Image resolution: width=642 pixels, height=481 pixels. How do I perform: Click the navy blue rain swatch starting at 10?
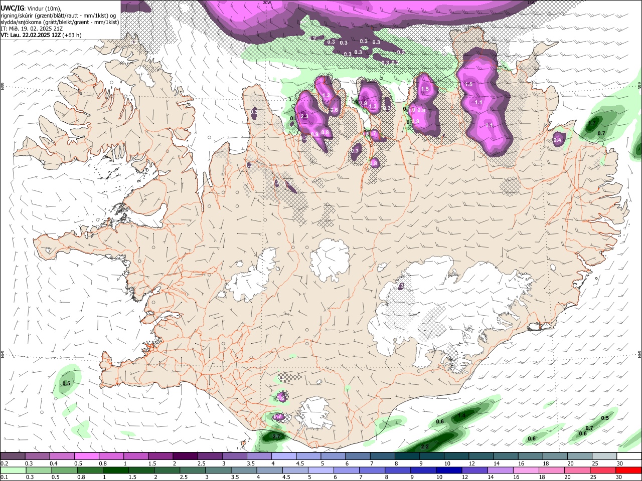click(x=448, y=470)
